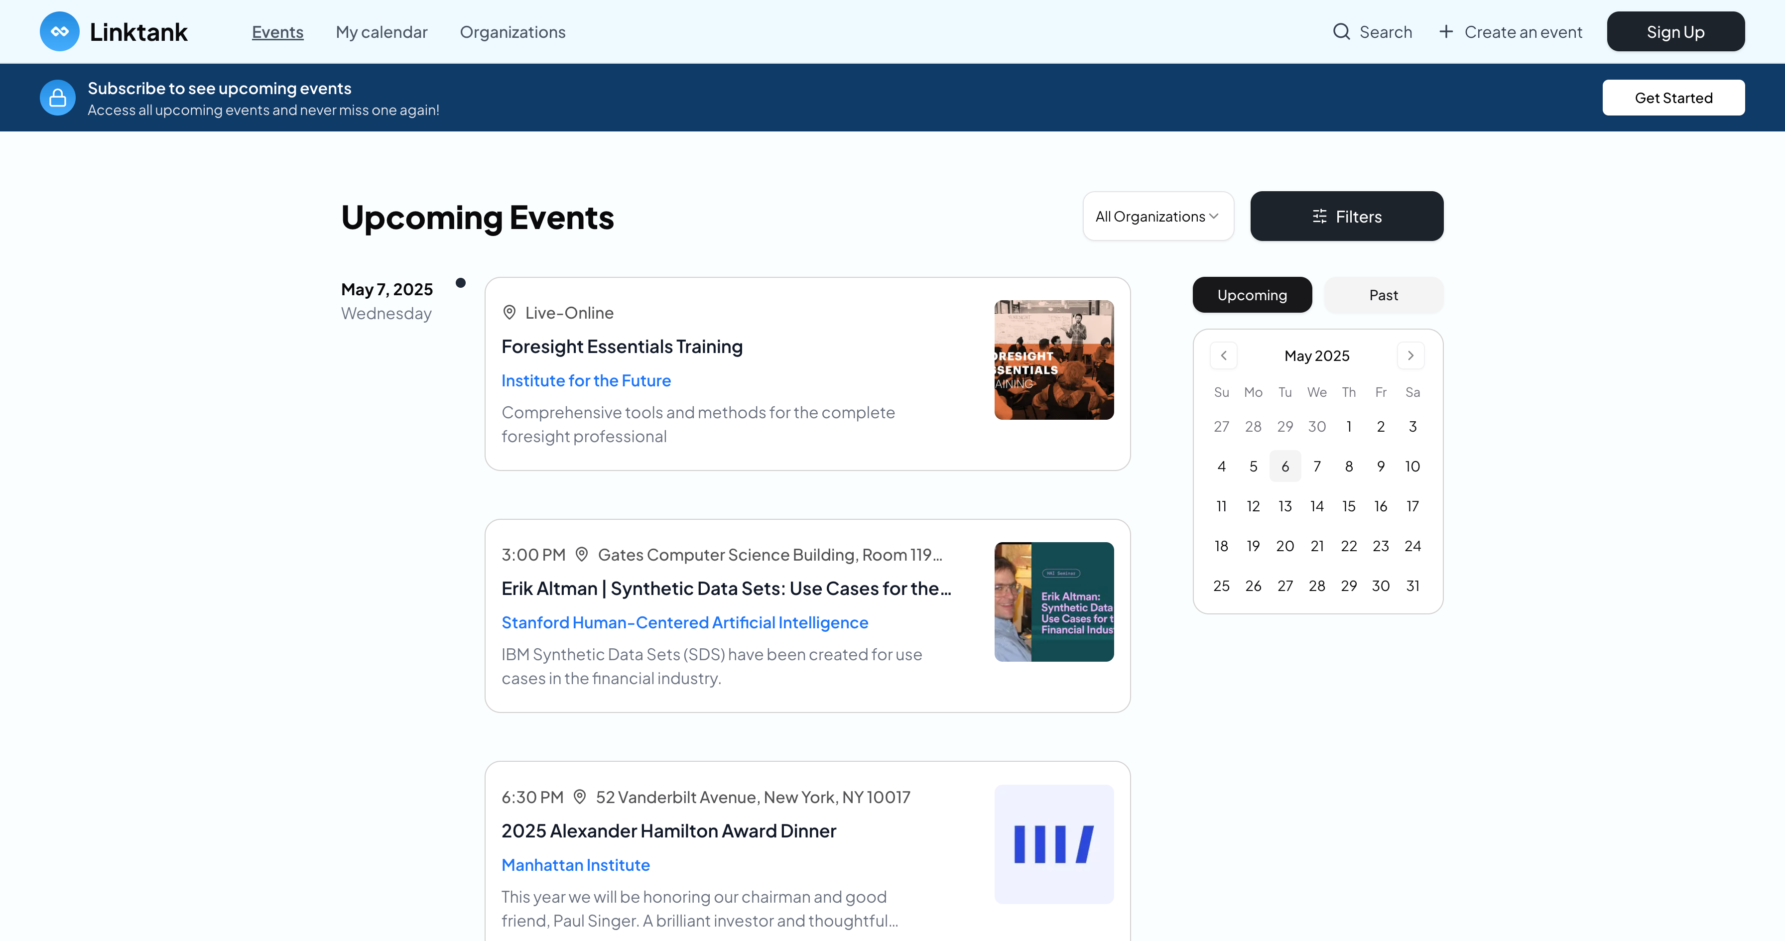
Task: Click the location pin for Gates Computer Science Building
Action: point(582,554)
